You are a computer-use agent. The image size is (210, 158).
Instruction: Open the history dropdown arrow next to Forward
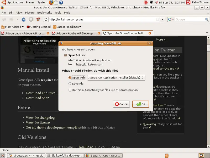click(x=17, y=19)
